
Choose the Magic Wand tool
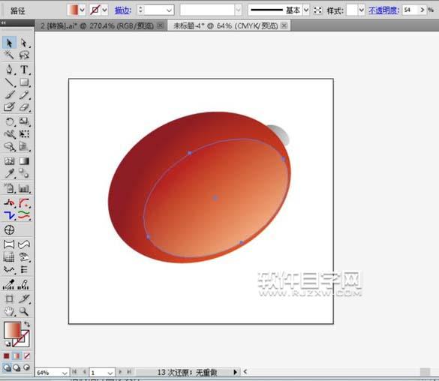9,55
